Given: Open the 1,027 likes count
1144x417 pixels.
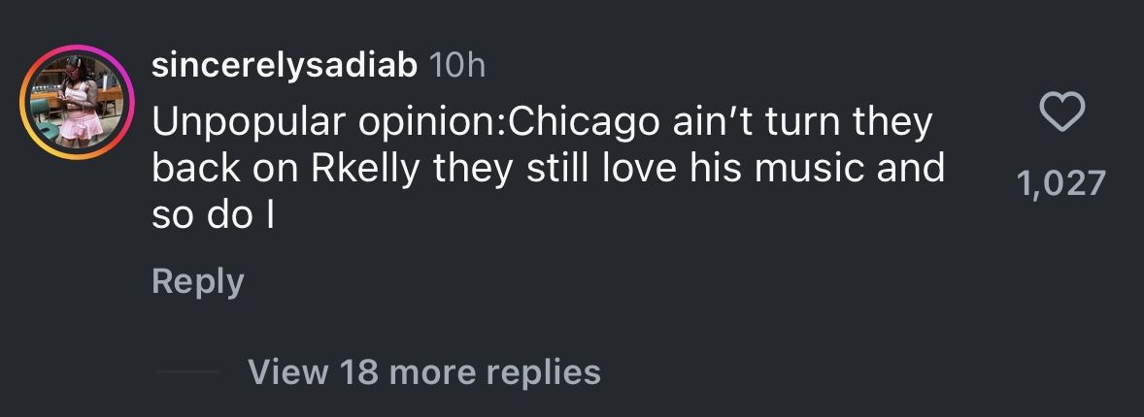Looking at the screenshot, I should click(x=1061, y=183).
